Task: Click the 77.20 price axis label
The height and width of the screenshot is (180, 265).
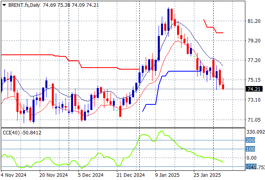Action: click(254, 60)
